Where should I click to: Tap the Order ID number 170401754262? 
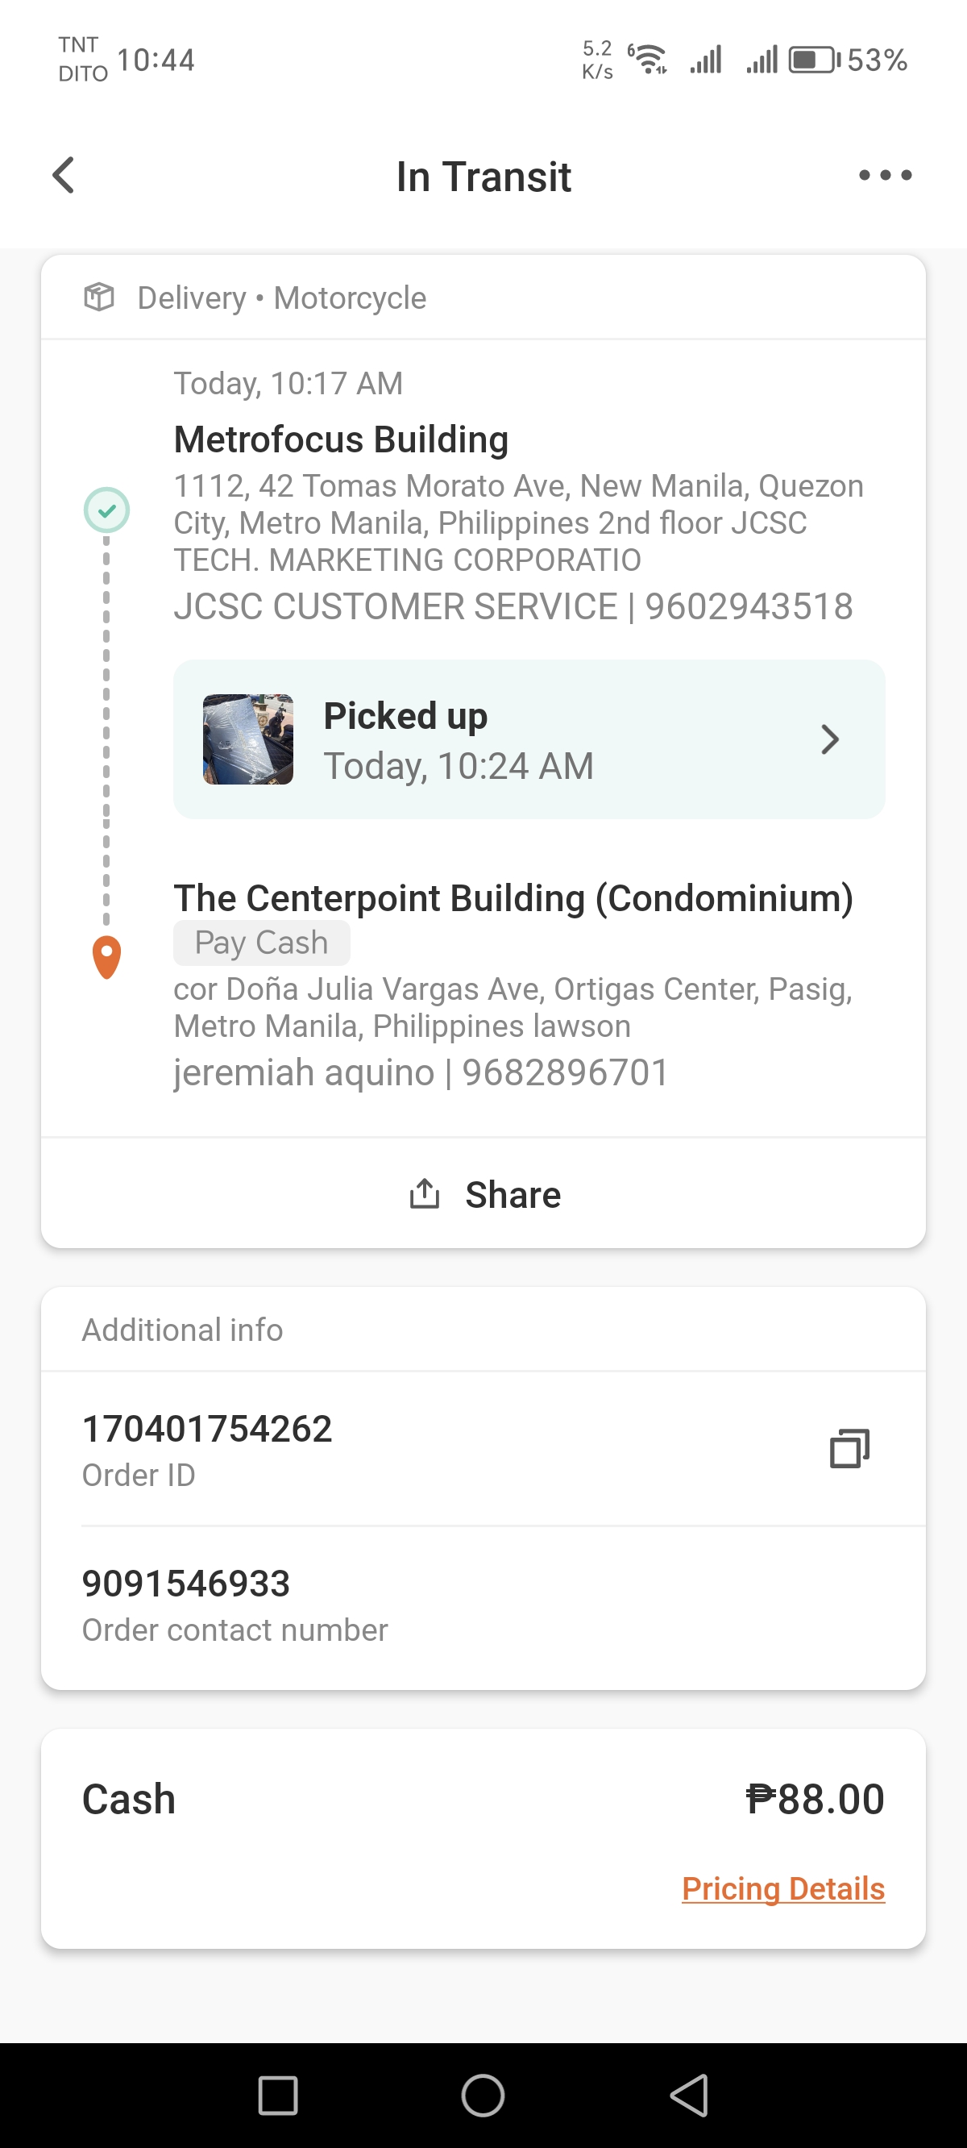pyautogui.click(x=207, y=1429)
